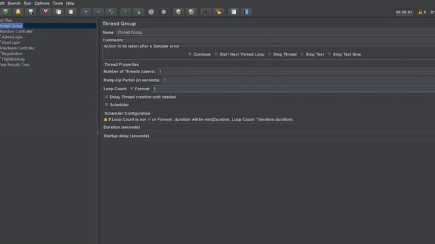Select the UserLogin sampler in the tree
The width and height of the screenshot is (435, 244).
(11, 42)
